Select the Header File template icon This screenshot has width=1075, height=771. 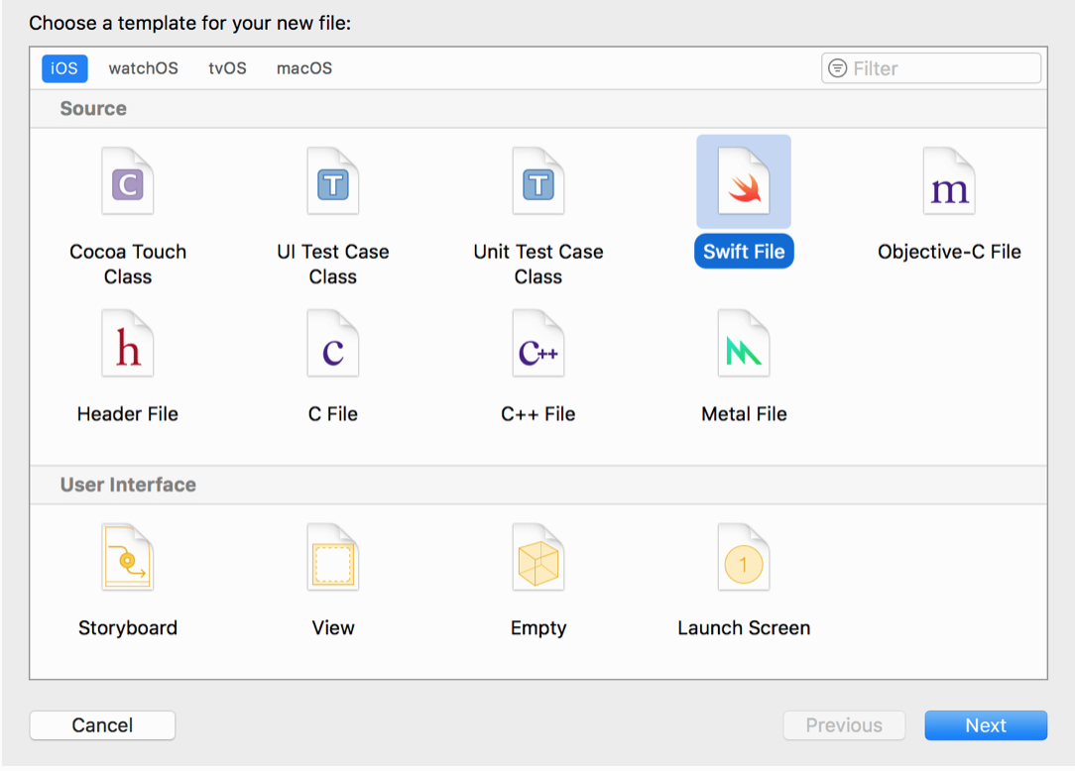[x=128, y=346]
